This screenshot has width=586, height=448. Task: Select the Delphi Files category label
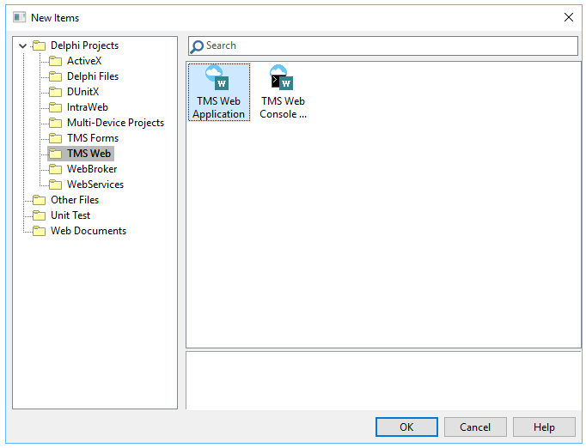(93, 76)
